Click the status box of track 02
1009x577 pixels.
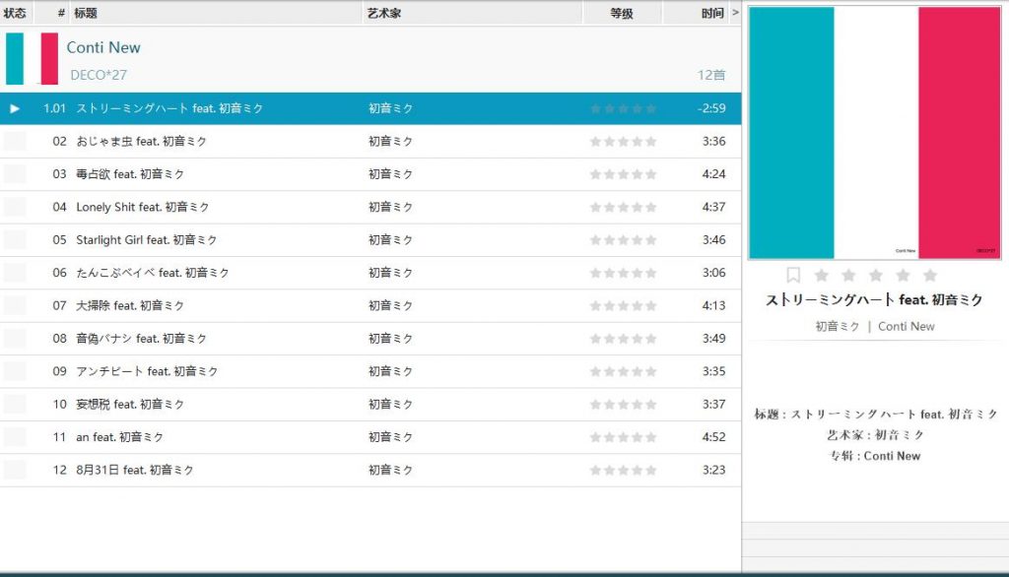coord(15,141)
